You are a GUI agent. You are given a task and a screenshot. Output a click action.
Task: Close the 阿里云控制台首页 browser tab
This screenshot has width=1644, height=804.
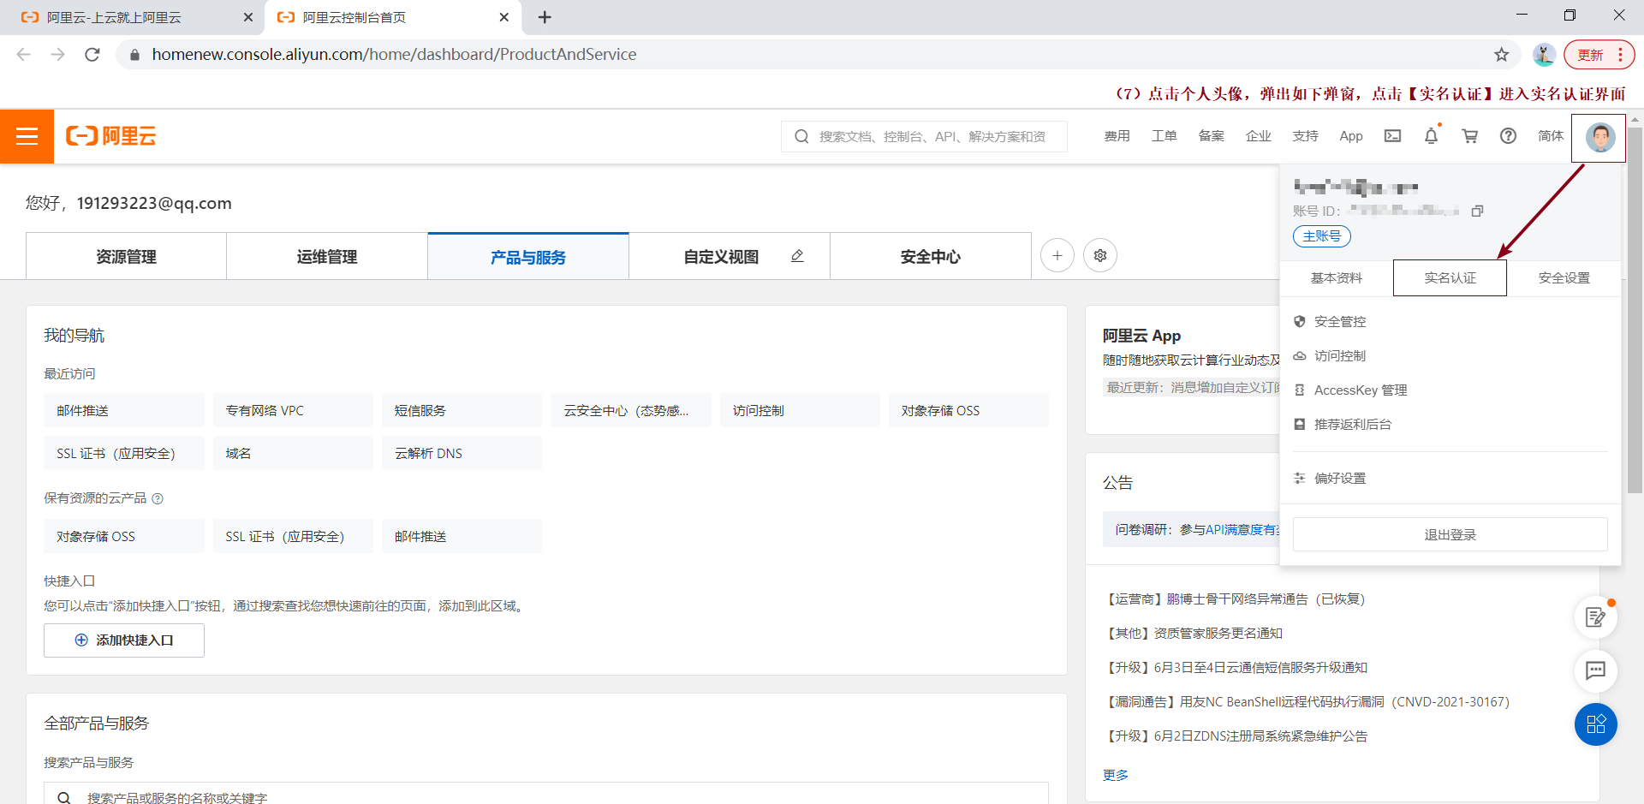(x=504, y=17)
